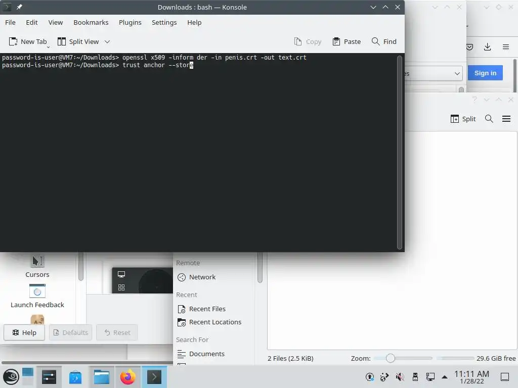
Task: Expand hidden system tray icons arrow
Action: [x=445, y=377]
